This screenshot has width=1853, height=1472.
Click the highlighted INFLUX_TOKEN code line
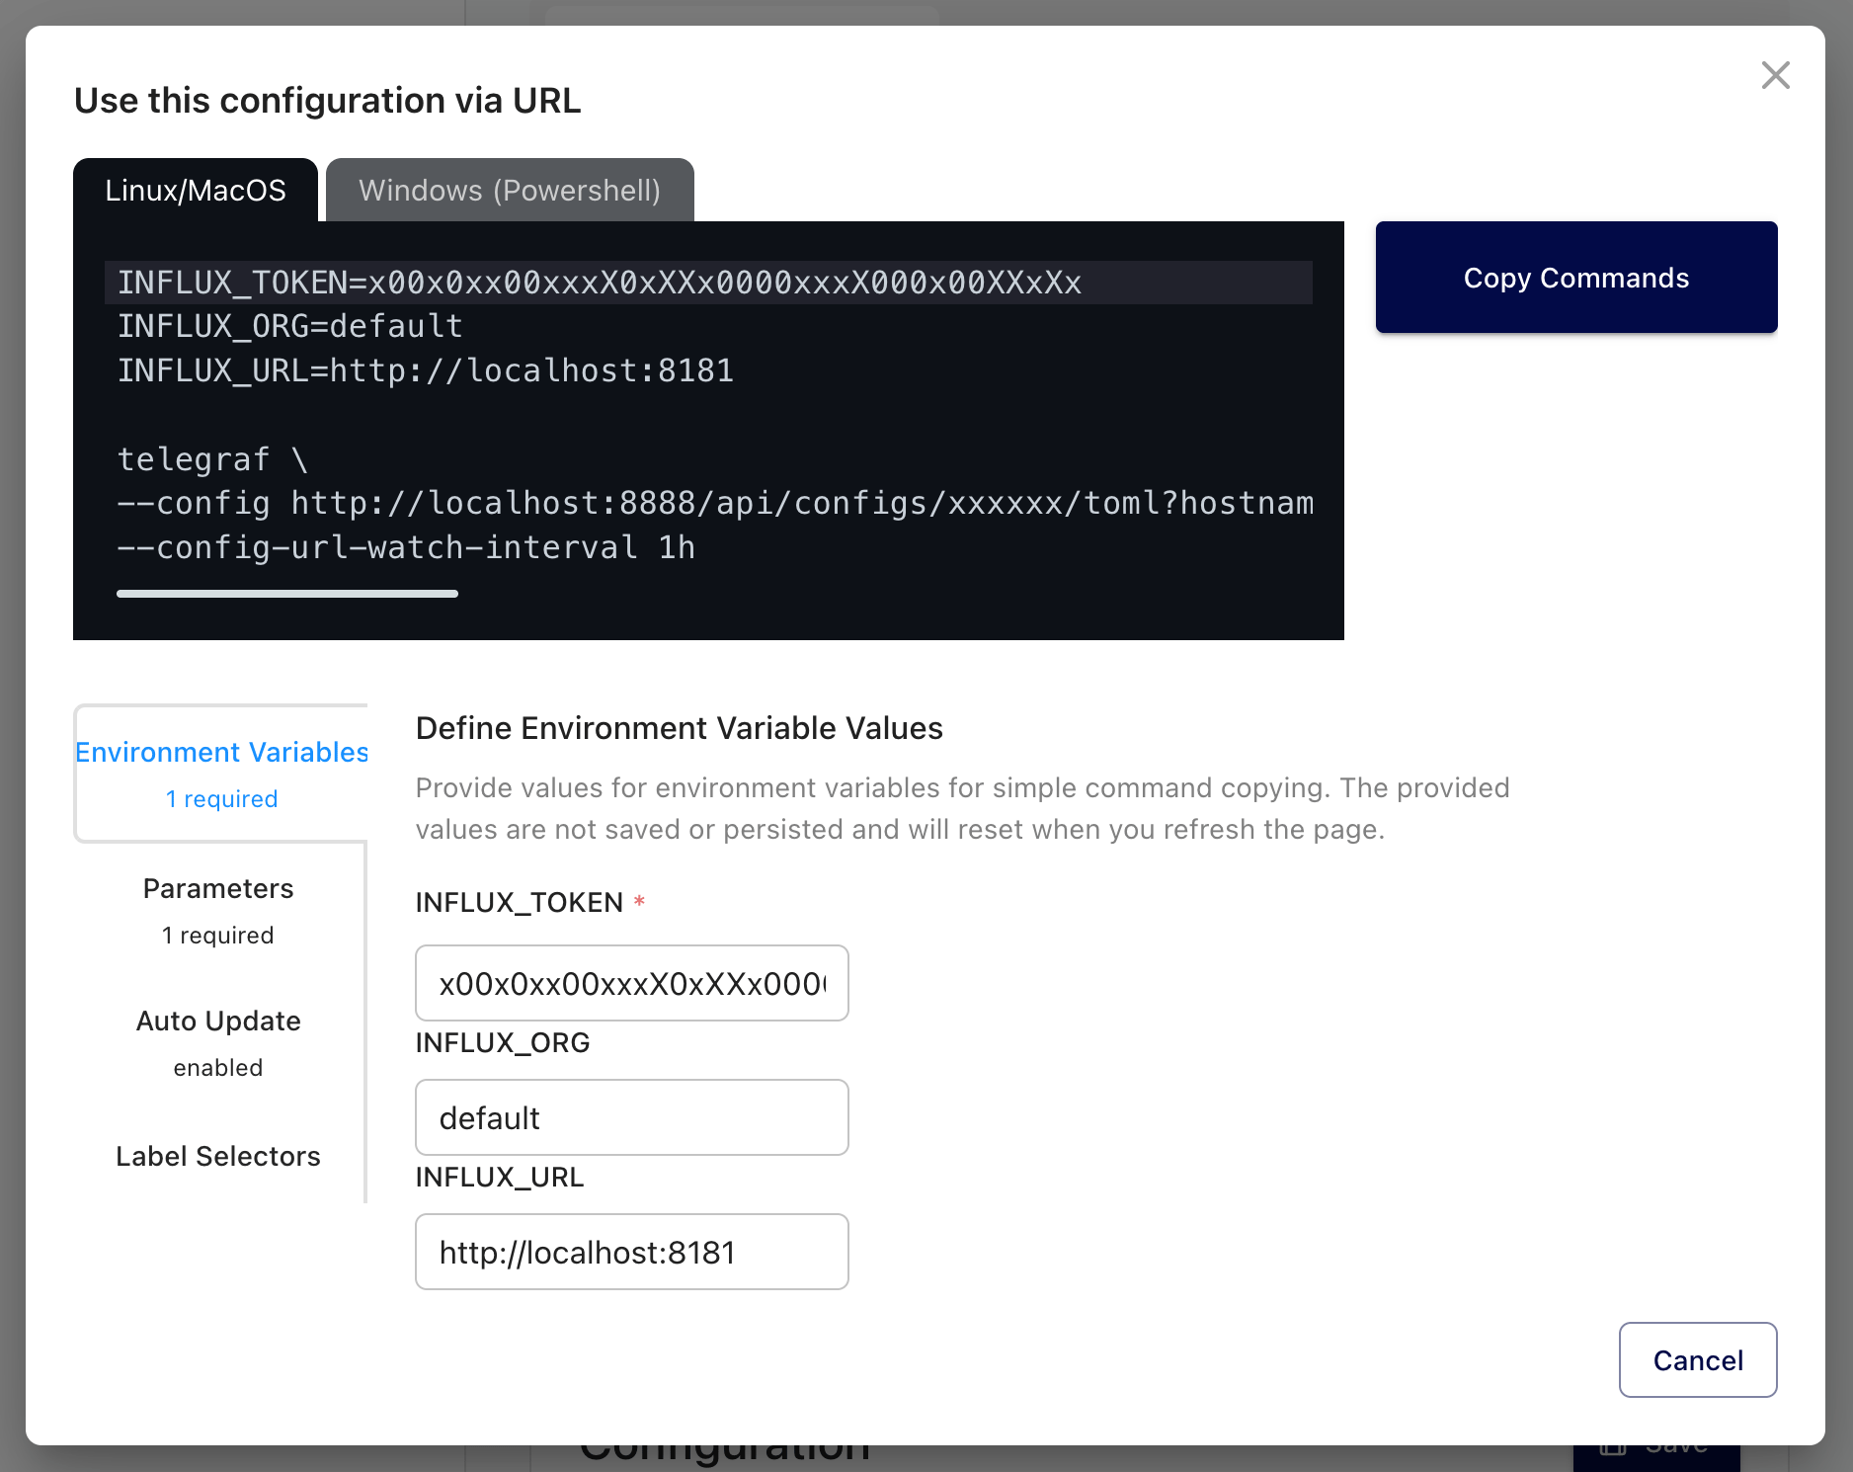tap(599, 284)
